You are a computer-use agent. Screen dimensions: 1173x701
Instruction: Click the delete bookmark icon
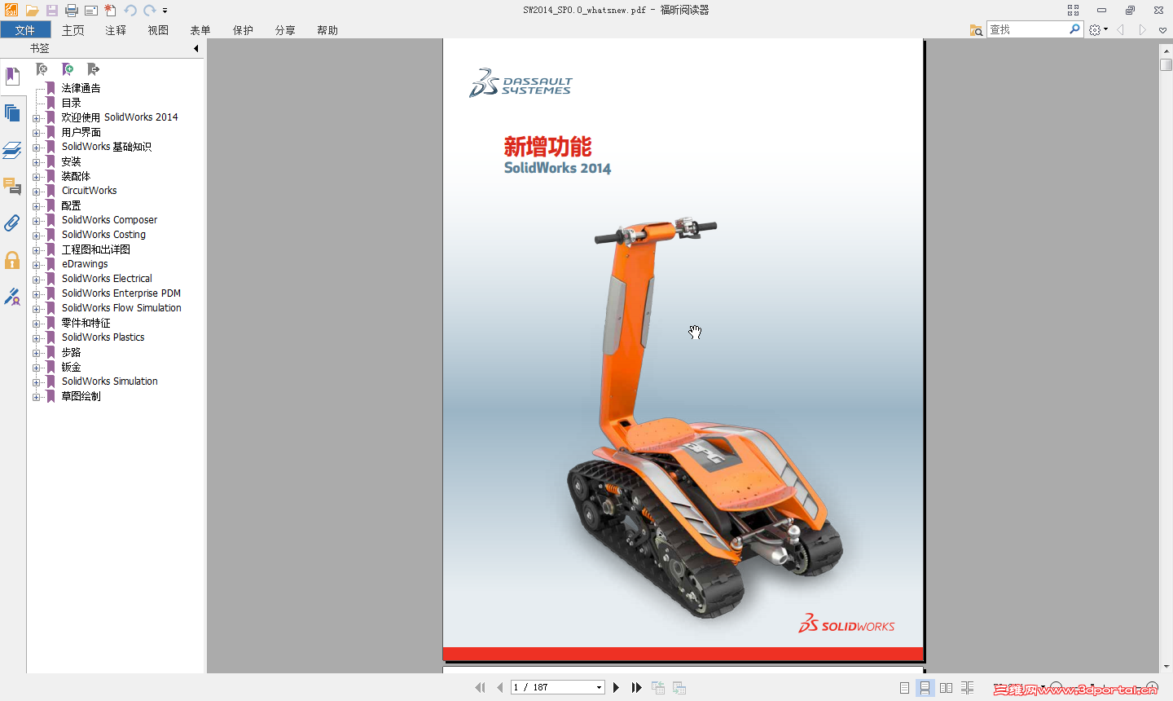coord(42,69)
